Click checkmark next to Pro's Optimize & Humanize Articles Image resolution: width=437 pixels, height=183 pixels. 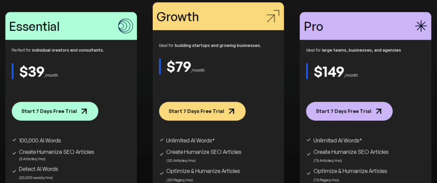[309, 171]
